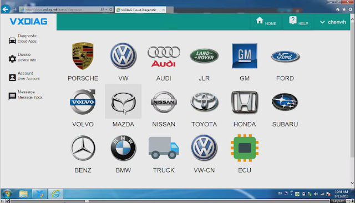Launch the Benz diagnostic app
Screen dimensions: 355x203
coord(83,148)
